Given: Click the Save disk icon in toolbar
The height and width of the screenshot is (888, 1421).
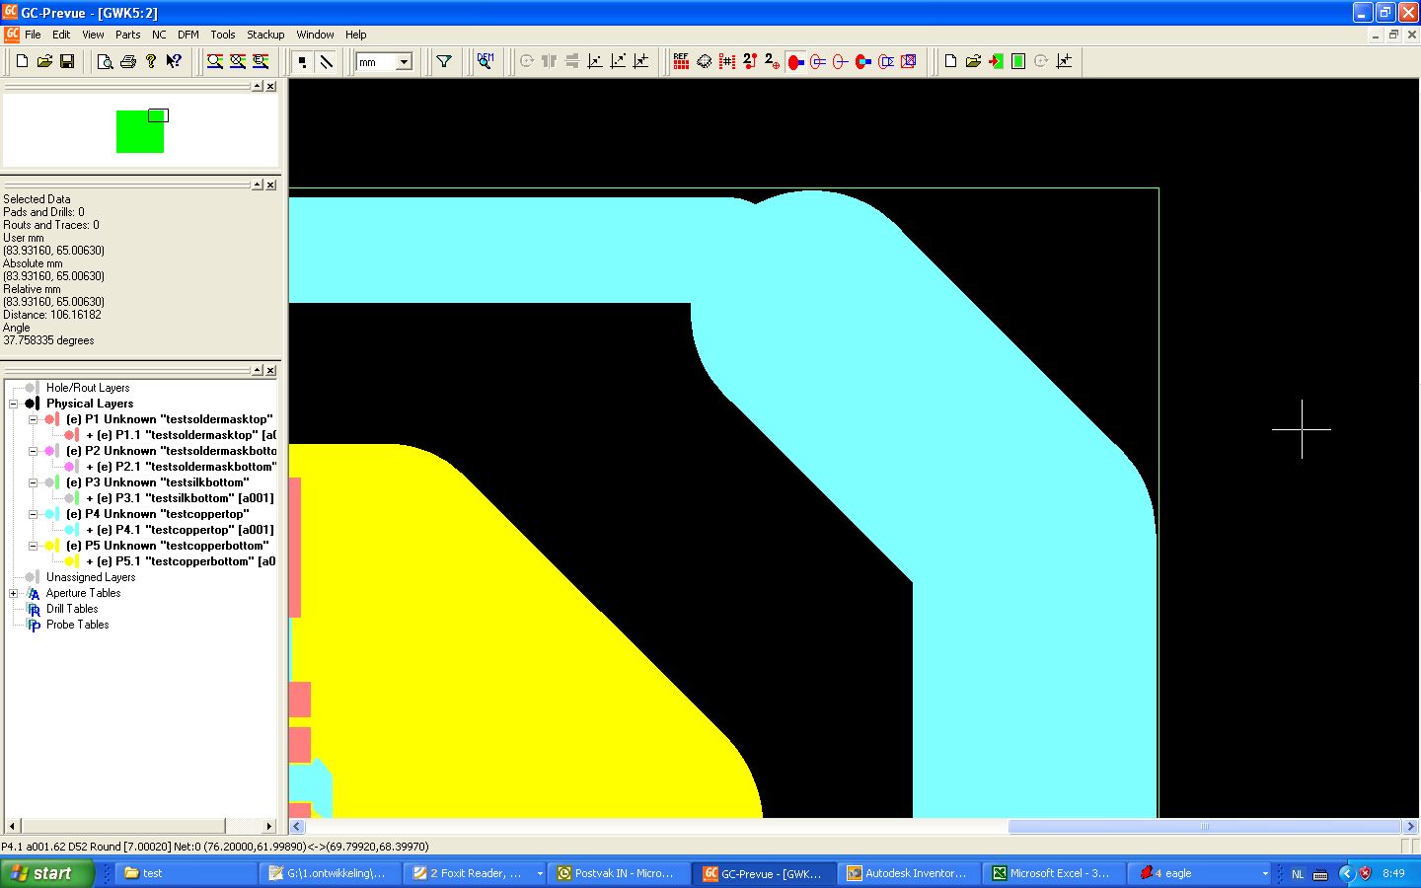Looking at the screenshot, I should pyautogui.click(x=67, y=61).
